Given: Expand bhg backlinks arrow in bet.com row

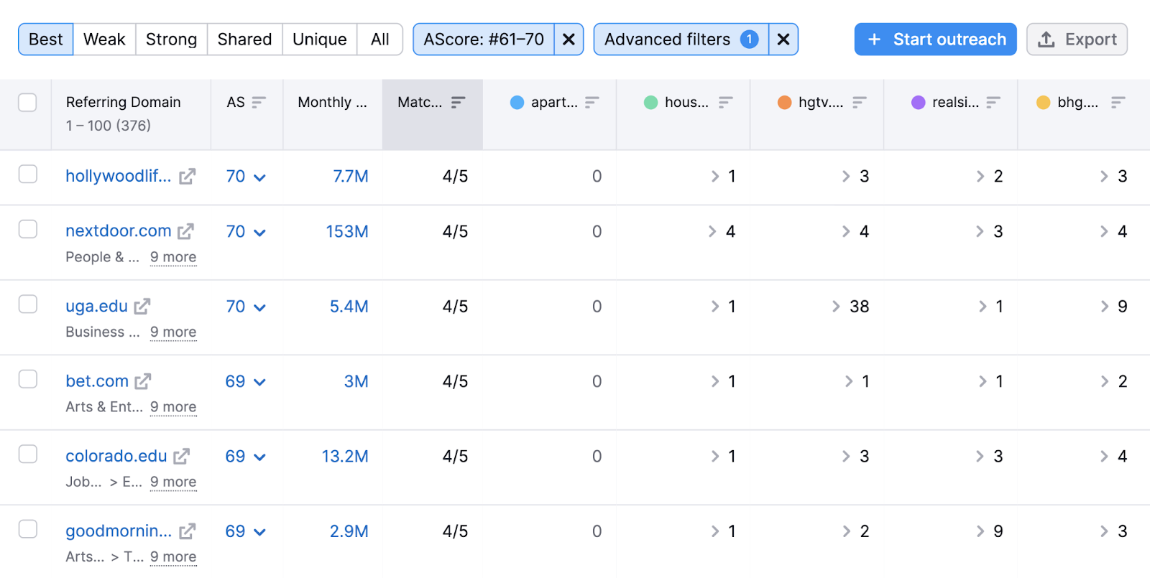Looking at the screenshot, I should (x=1105, y=382).
